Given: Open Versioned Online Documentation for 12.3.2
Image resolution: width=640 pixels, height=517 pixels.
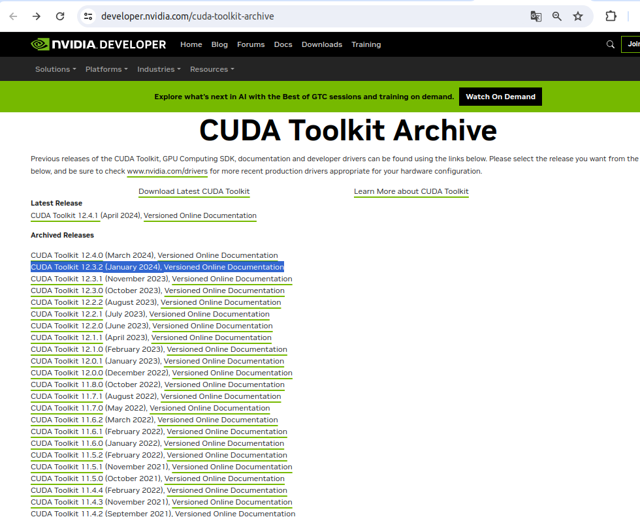Looking at the screenshot, I should [x=223, y=267].
